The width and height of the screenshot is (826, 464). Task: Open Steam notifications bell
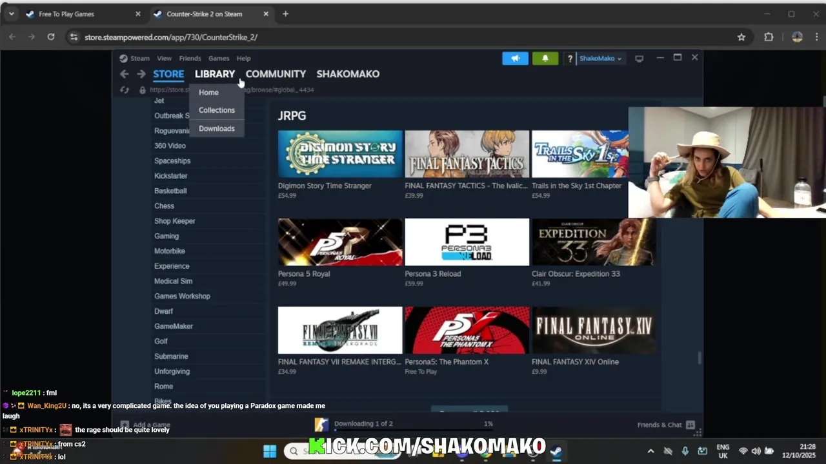(x=545, y=58)
